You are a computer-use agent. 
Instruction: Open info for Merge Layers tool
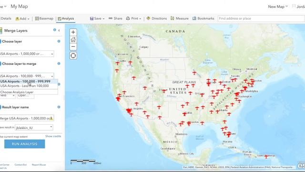click(55, 30)
